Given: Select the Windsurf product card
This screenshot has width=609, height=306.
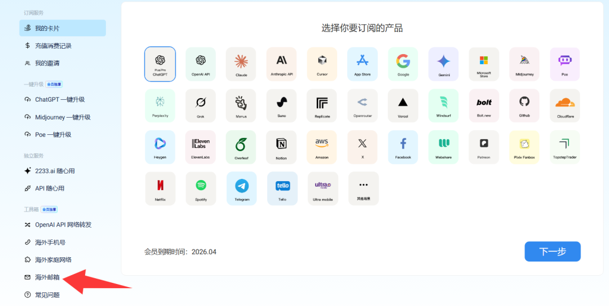Looking at the screenshot, I should coord(444,106).
